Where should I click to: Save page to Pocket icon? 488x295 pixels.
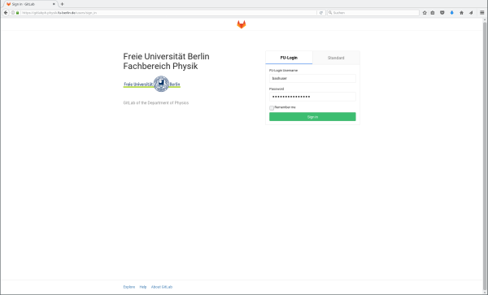442,13
